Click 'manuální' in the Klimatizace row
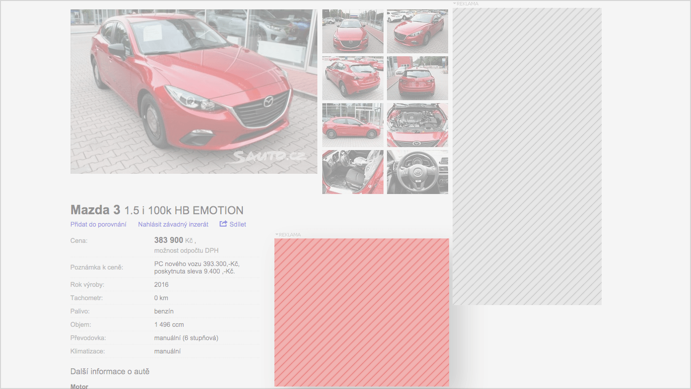 (167, 351)
